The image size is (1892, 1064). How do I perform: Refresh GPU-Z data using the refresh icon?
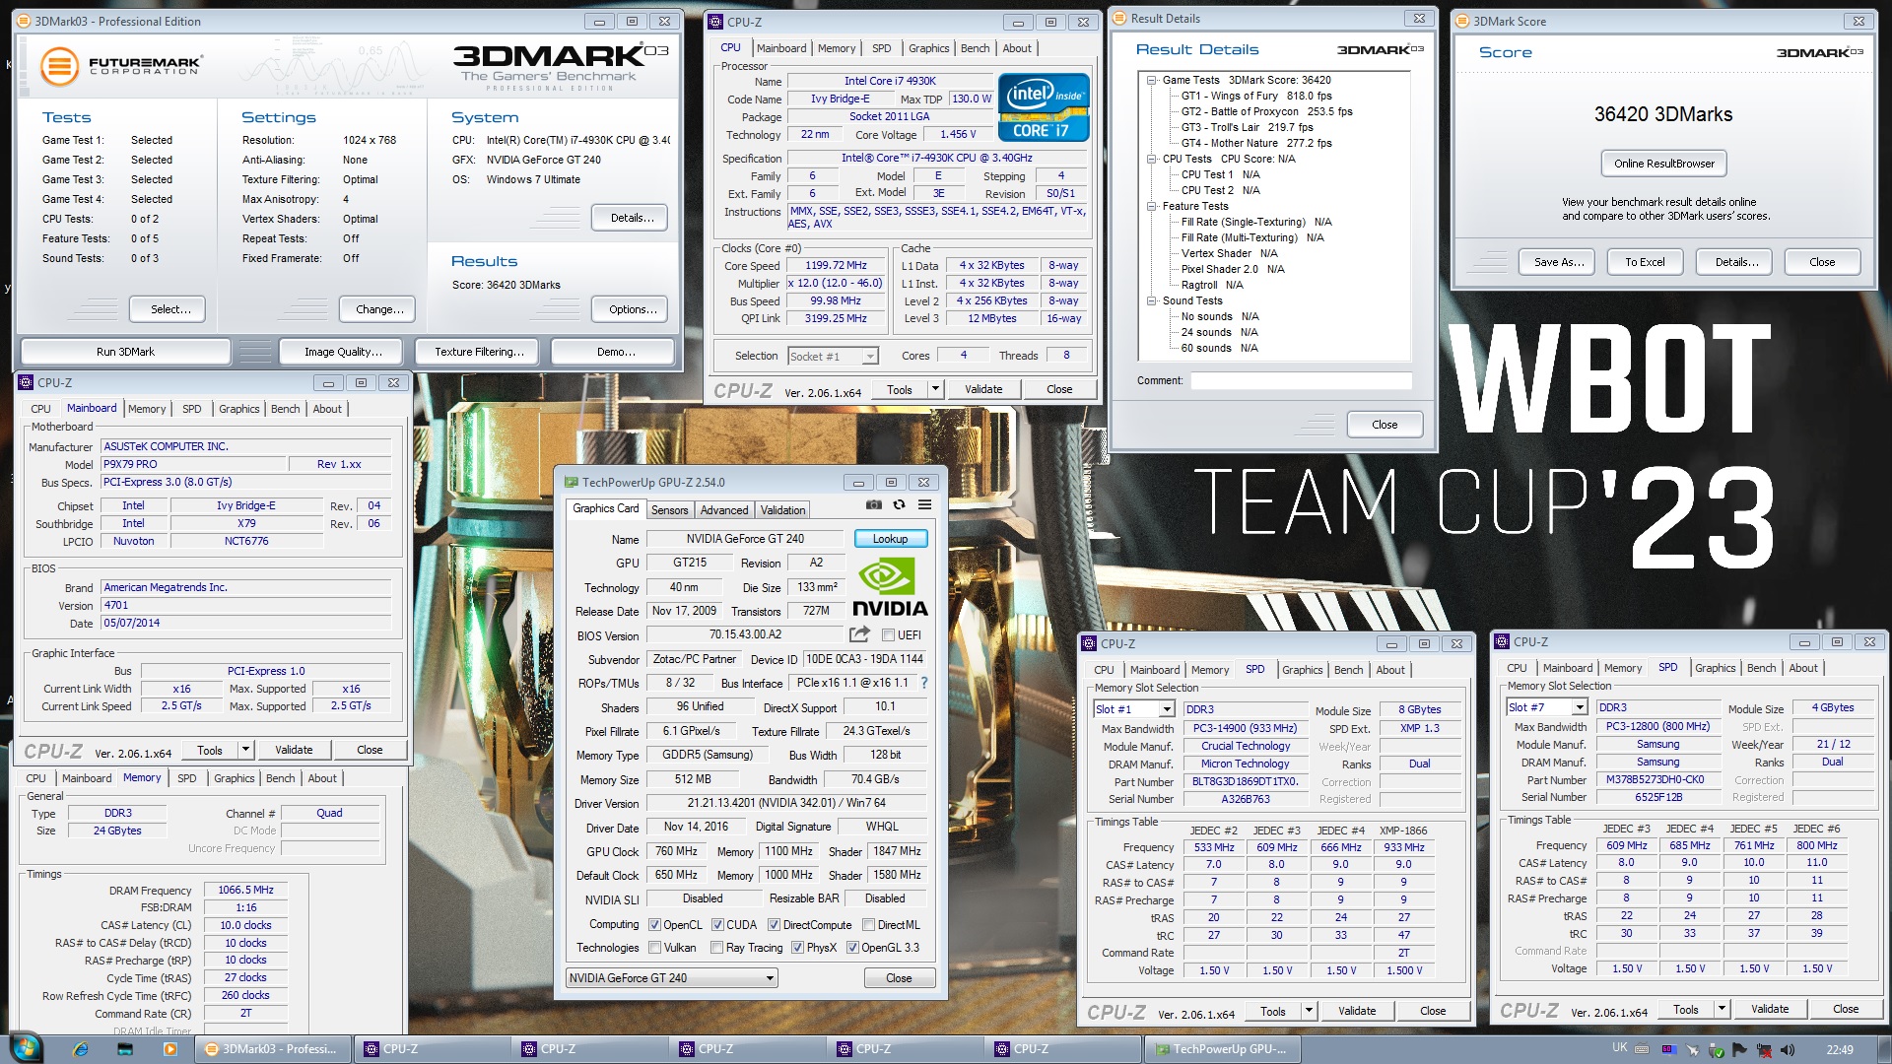pos(899,505)
